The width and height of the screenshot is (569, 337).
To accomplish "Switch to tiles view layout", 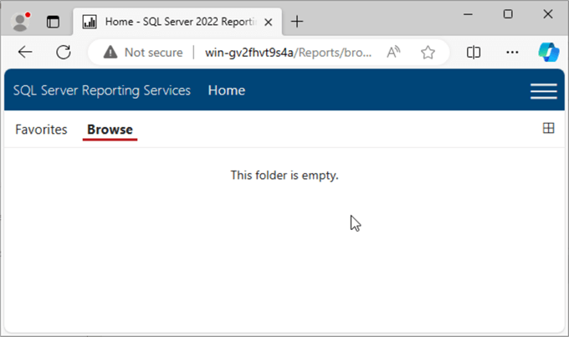I will point(548,128).
